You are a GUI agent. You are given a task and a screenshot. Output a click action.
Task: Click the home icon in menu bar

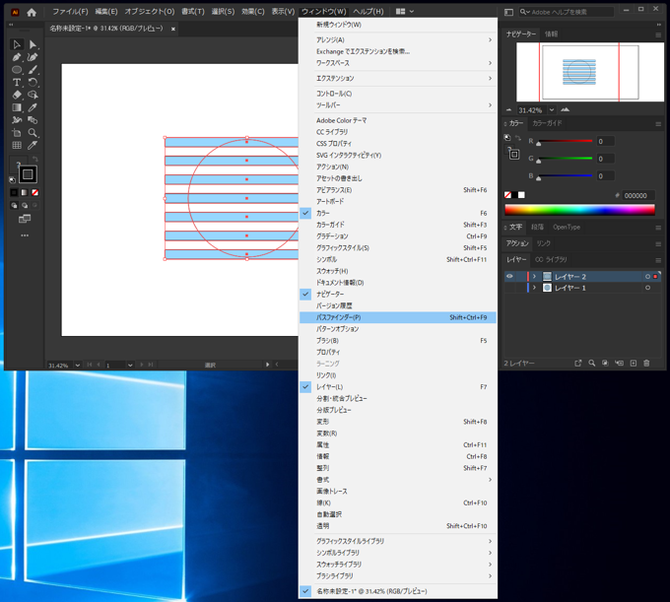click(x=32, y=12)
